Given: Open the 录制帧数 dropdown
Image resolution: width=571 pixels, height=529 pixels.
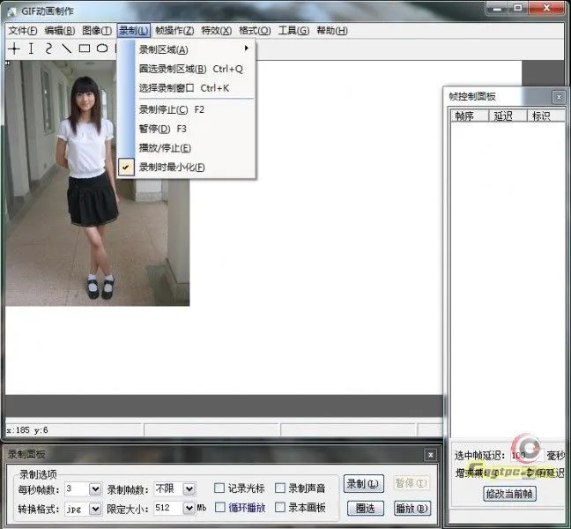Looking at the screenshot, I should point(189,489).
